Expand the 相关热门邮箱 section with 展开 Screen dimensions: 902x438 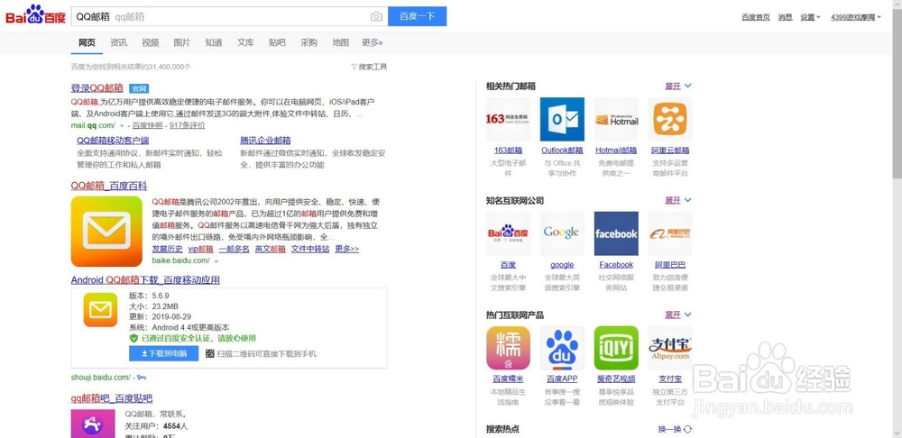pyautogui.click(x=678, y=86)
